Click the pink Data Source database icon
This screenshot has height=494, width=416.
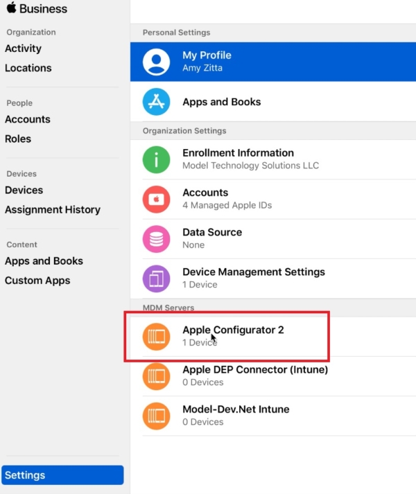(x=156, y=239)
